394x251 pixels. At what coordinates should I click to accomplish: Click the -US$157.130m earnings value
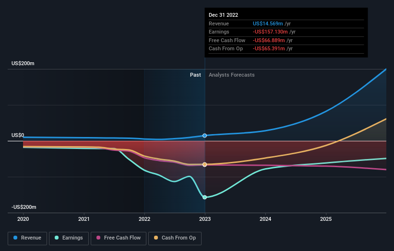pos(270,32)
